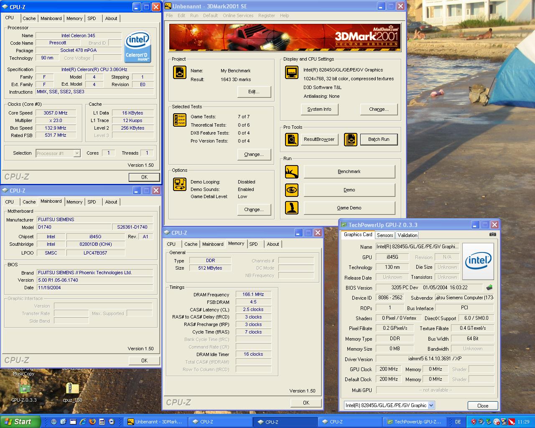Click the DRAM Frequency value 166.1 MHz
Screen dimensions: 535x428
click(253, 295)
